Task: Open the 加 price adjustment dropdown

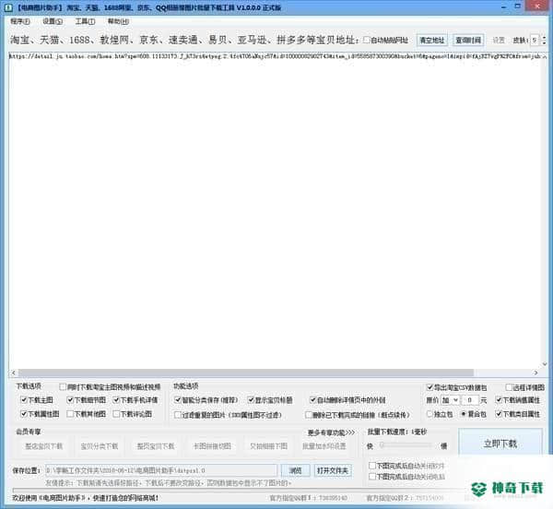Action: [x=450, y=400]
